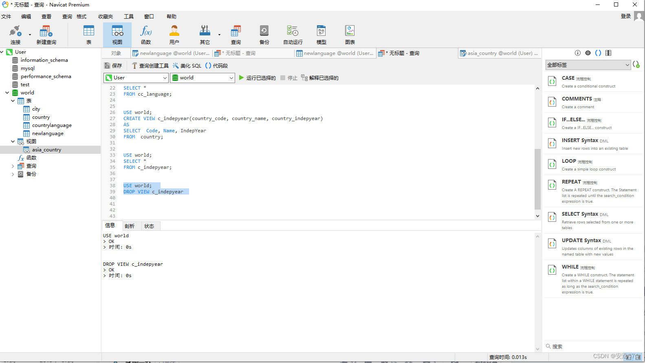The image size is (645, 363).
Task: Insert the WHILE loop snippet
Action: [593, 279]
